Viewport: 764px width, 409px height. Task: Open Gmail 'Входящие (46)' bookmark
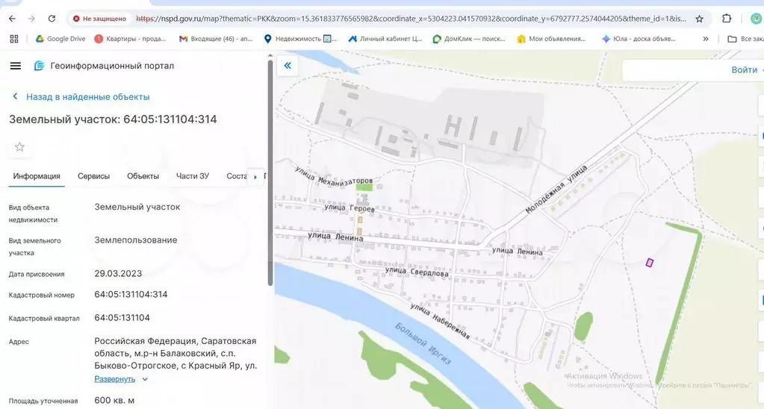[216, 39]
